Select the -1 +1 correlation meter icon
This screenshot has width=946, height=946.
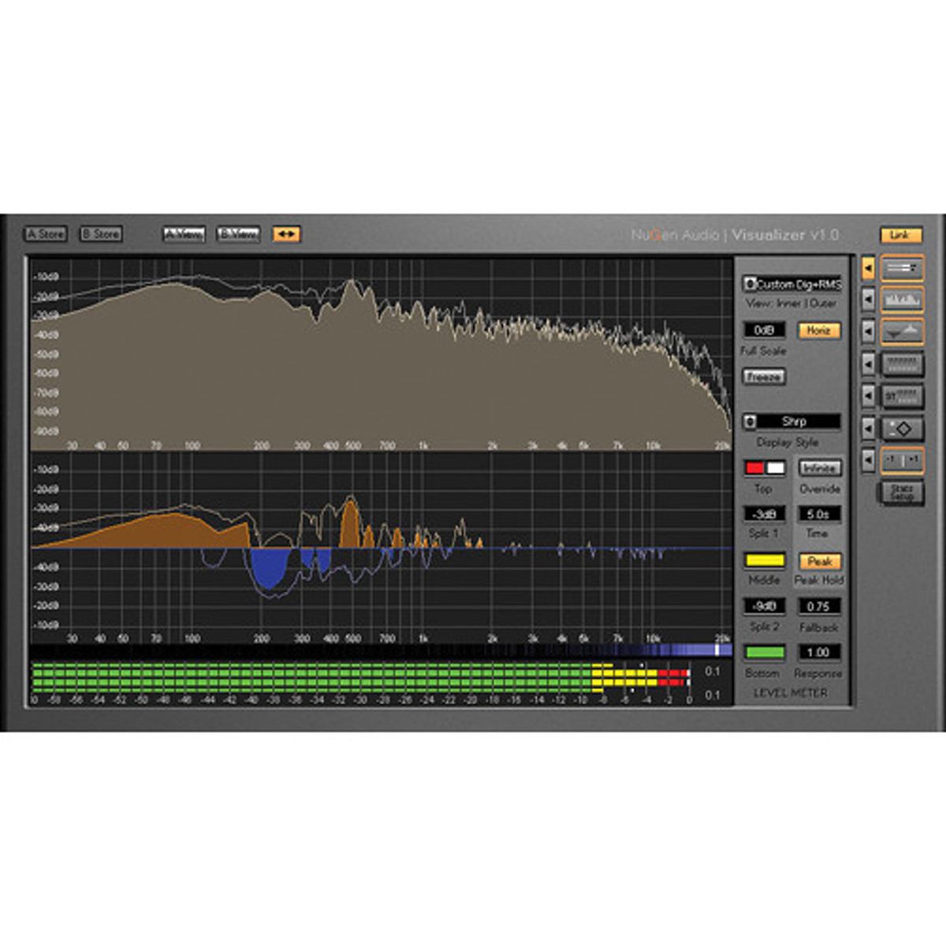[x=902, y=460]
